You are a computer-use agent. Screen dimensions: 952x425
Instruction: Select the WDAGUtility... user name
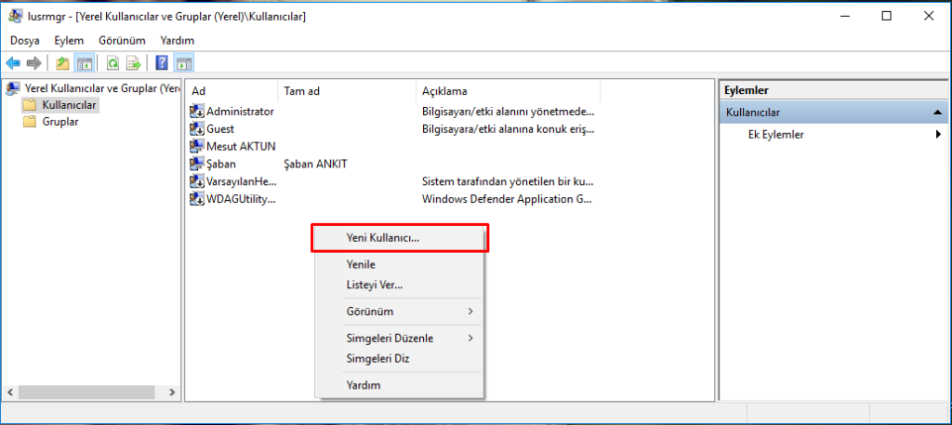(x=241, y=198)
